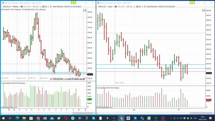The image size is (215, 121).
Task: Show Data Box in Daily chart toolbar
Action: click(134, 6)
